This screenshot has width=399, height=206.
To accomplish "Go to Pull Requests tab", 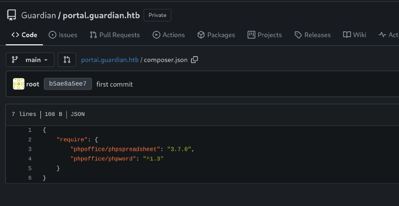I will 115,35.
